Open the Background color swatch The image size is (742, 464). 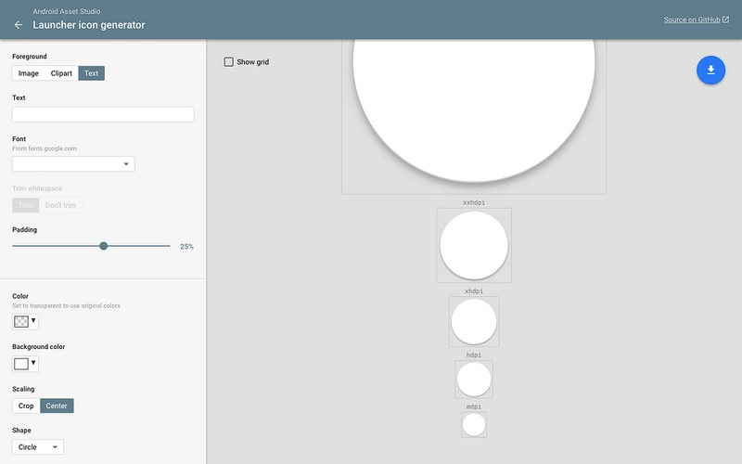click(x=20, y=364)
